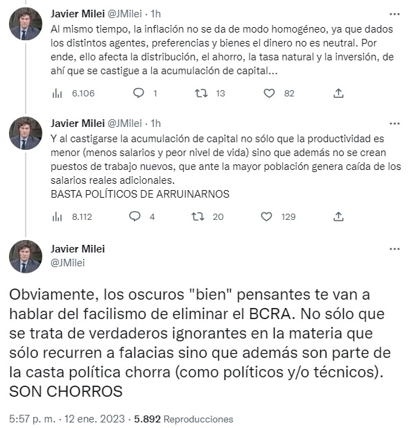Viewport: 411px width, 428px height.
Task: Expand more options on the main tweet
Action: pos(394,249)
